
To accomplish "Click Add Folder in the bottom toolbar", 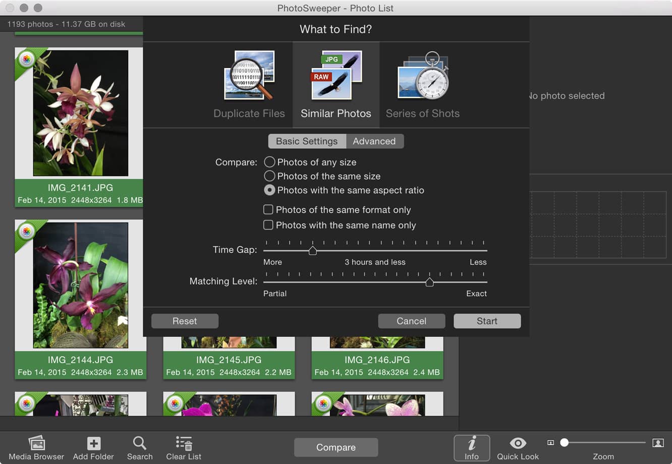I will [x=93, y=446].
